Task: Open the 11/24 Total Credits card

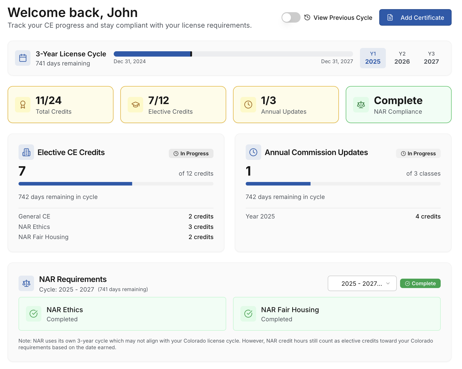Action: [x=60, y=105]
